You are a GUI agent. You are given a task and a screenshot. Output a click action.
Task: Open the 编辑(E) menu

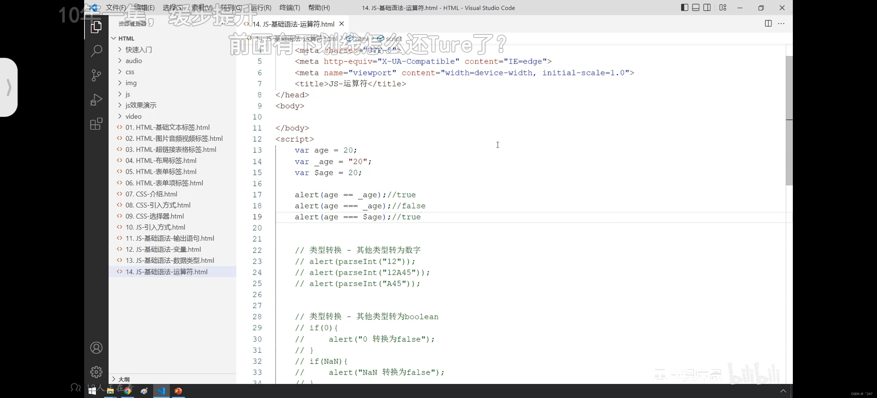coord(144,7)
